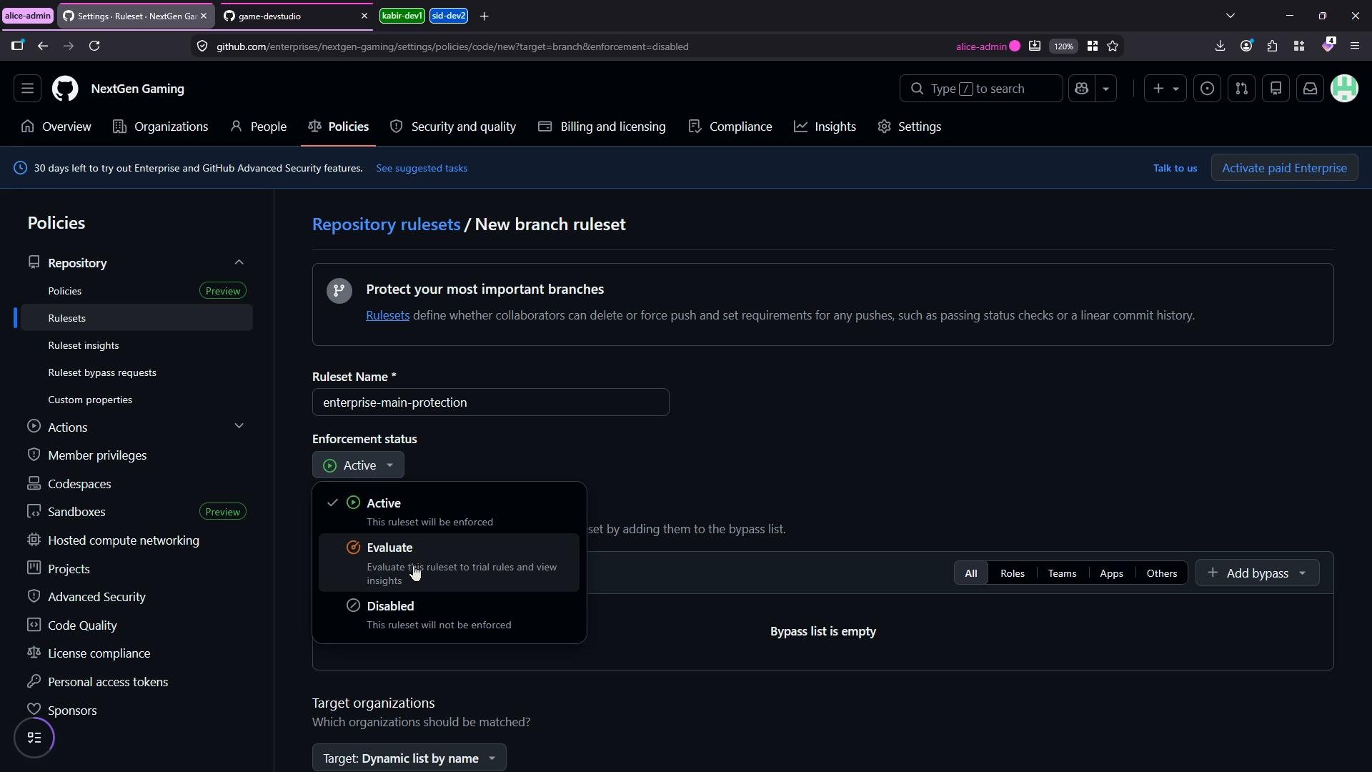Filter bypass list by Others

[x=1161, y=573]
